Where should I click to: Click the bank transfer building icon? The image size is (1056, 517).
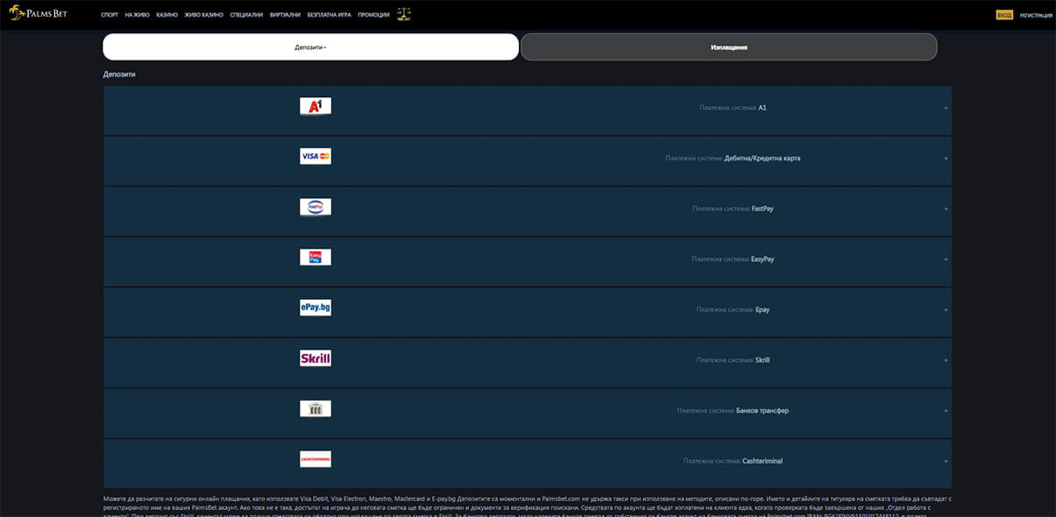[x=315, y=408]
